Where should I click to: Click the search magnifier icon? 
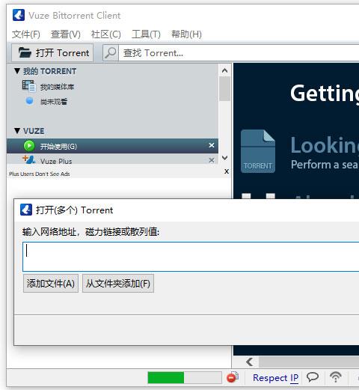pyautogui.click(x=110, y=53)
